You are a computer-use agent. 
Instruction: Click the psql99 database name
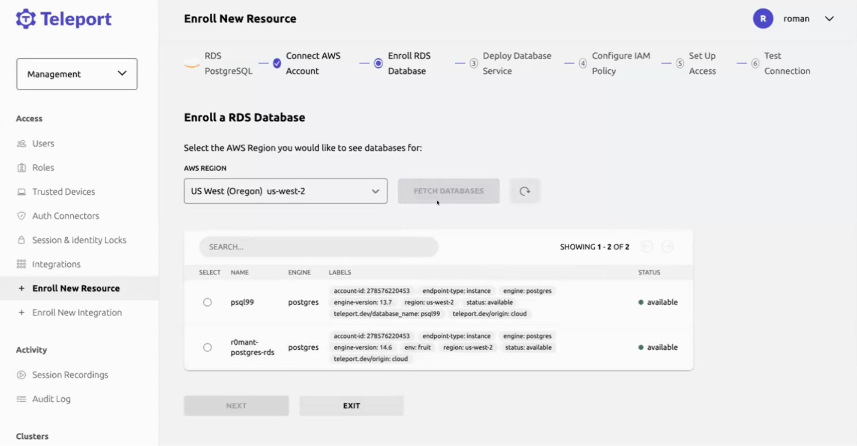point(242,302)
